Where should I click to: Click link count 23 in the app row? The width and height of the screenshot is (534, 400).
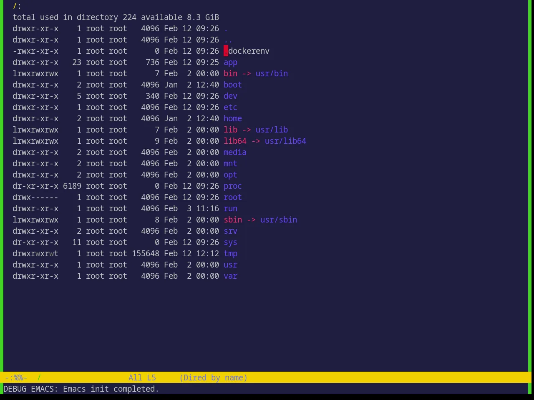(x=77, y=62)
